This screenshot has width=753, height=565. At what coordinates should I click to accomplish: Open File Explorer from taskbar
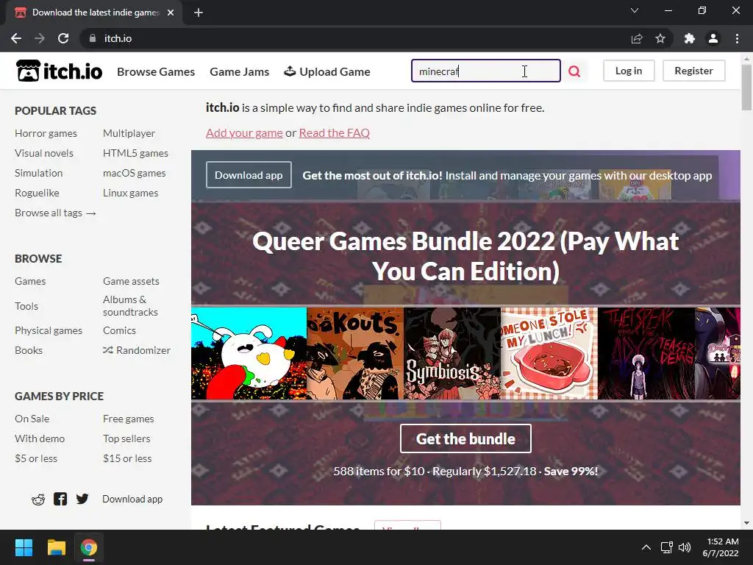coord(56,547)
